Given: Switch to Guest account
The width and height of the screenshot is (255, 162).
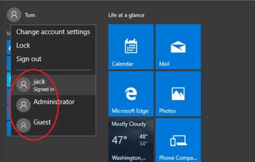Looking at the screenshot, I should (53, 125).
